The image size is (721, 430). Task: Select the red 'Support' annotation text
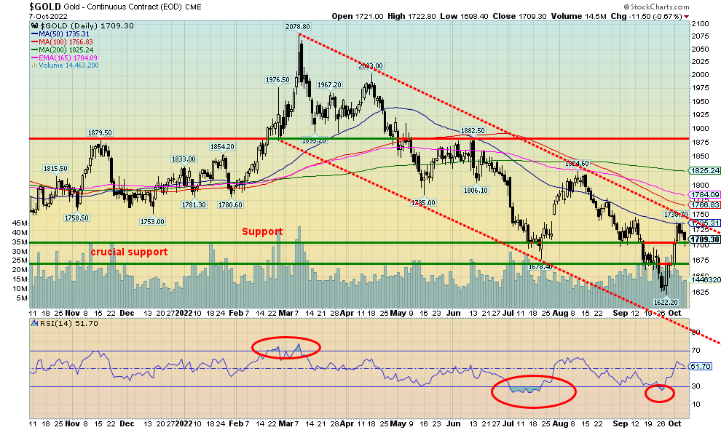click(262, 231)
